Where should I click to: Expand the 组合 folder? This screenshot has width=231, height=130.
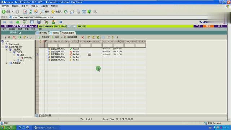[14, 60]
